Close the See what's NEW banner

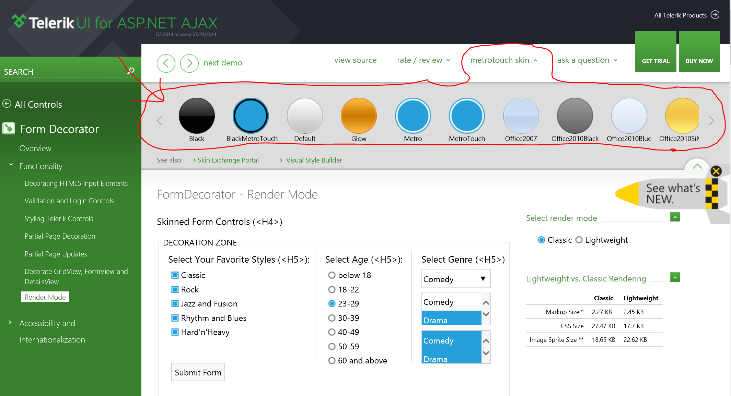716,171
